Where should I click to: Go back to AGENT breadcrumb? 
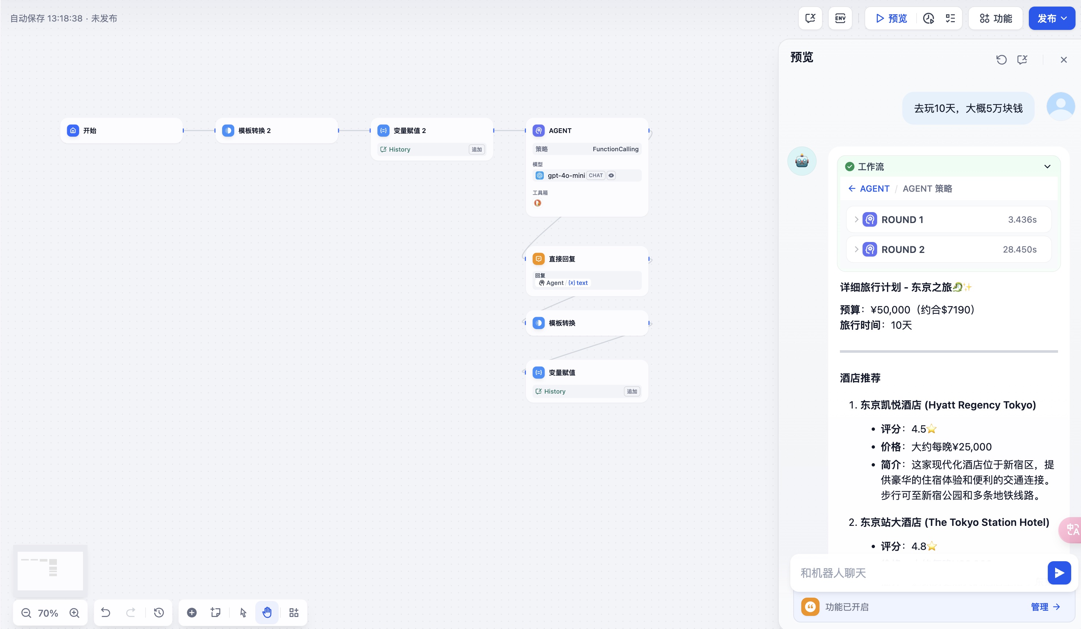(x=869, y=189)
